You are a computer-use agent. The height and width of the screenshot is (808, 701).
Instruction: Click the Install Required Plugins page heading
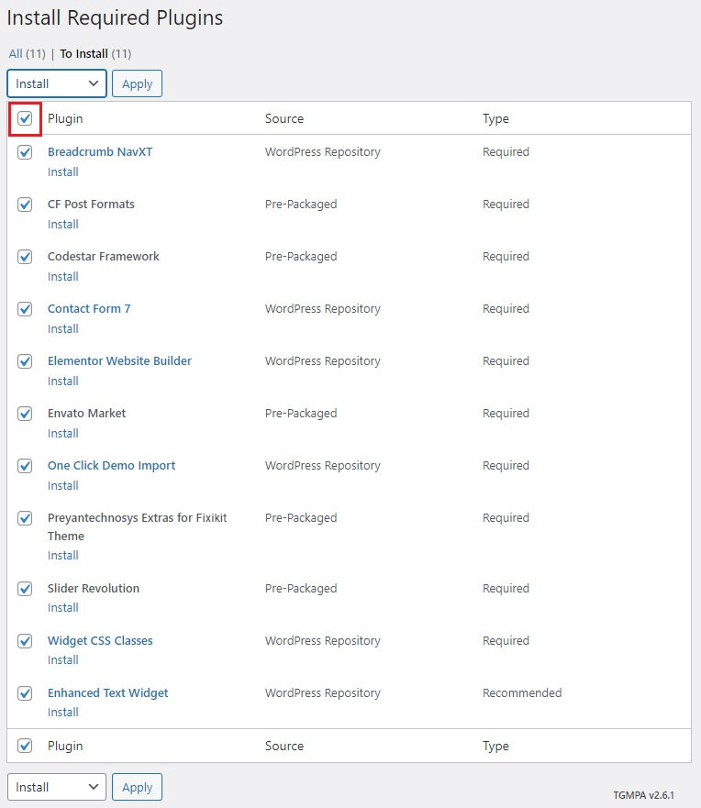(x=115, y=18)
